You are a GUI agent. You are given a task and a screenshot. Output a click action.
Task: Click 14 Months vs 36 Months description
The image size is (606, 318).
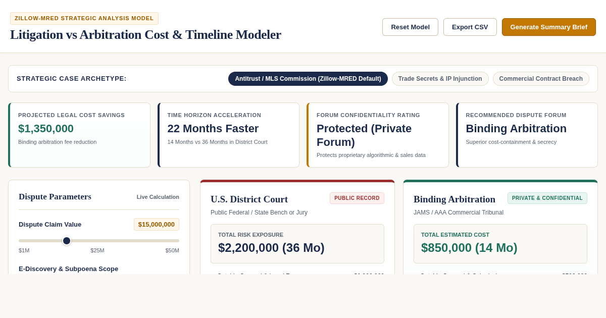pos(218,142)
